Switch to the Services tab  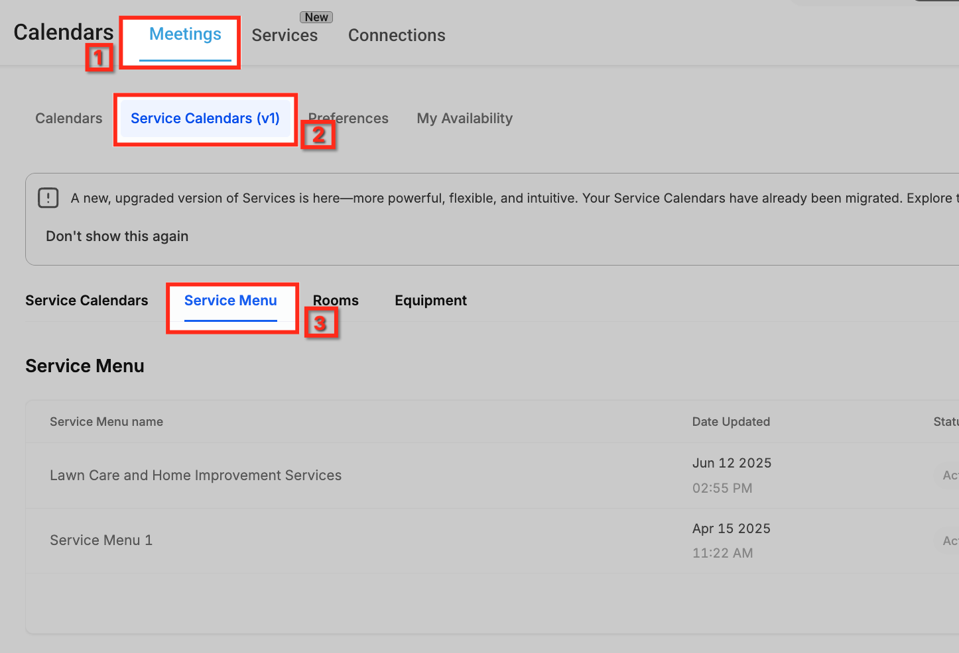285,35
